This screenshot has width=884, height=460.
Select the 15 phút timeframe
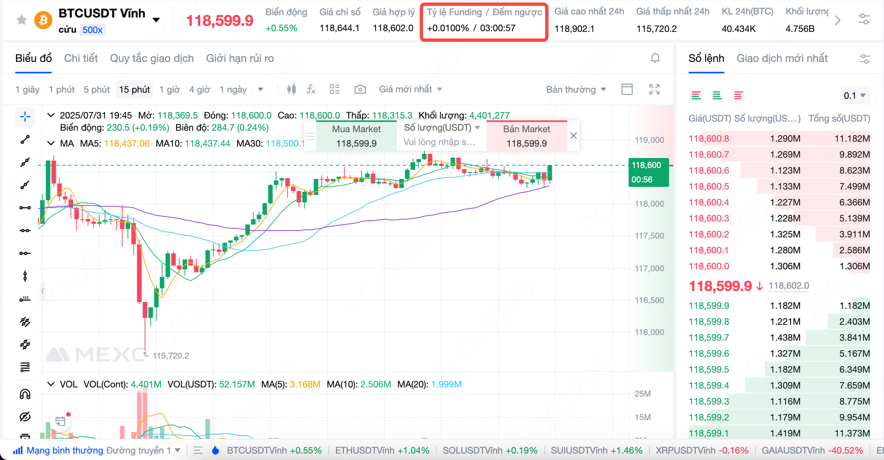135,89
